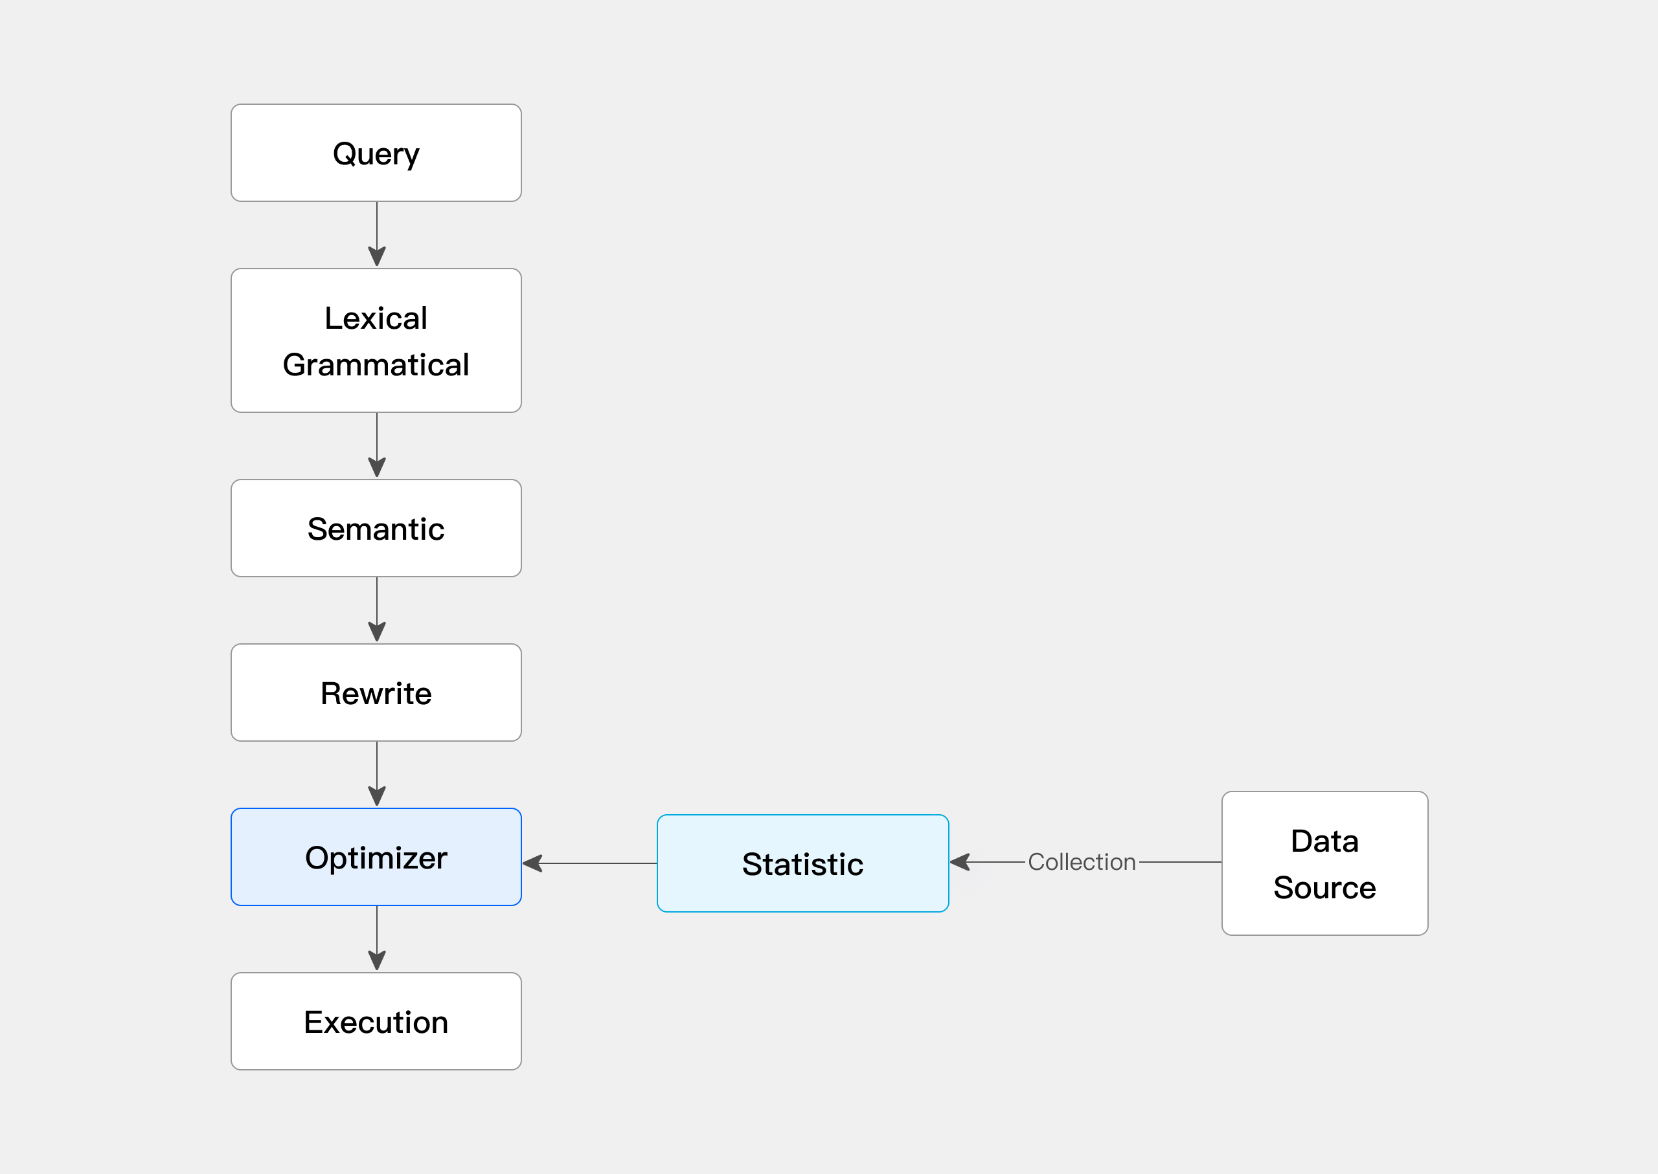
Task: Click arrowhead pointing into Execution box
Action: (x=377, y=960)
